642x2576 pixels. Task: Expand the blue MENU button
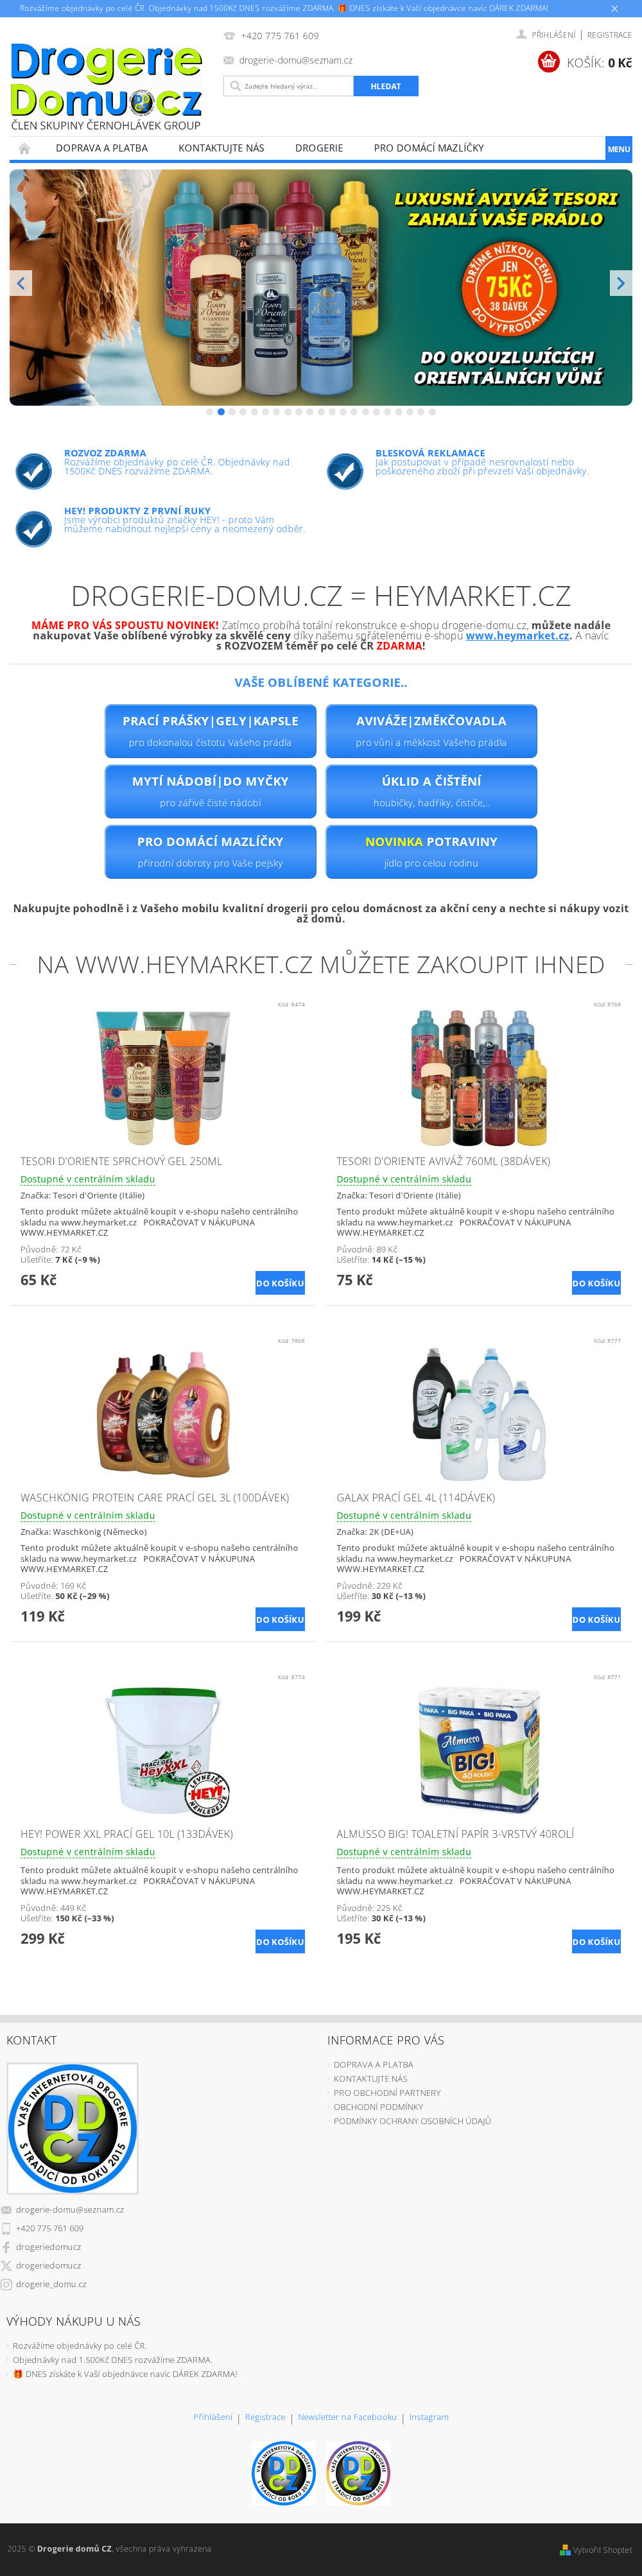618,149
